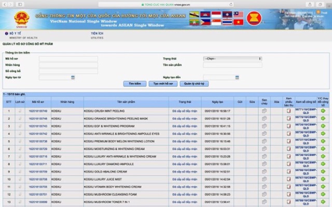
Task: Click the Tên sản phẩm input field
Action: pos(232,65)
